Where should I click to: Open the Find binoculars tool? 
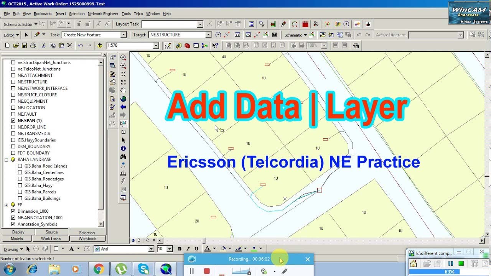(x=123, y=157)
